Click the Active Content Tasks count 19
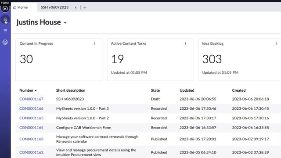Screen dimensions: 281x158 (x=117, y=59)
